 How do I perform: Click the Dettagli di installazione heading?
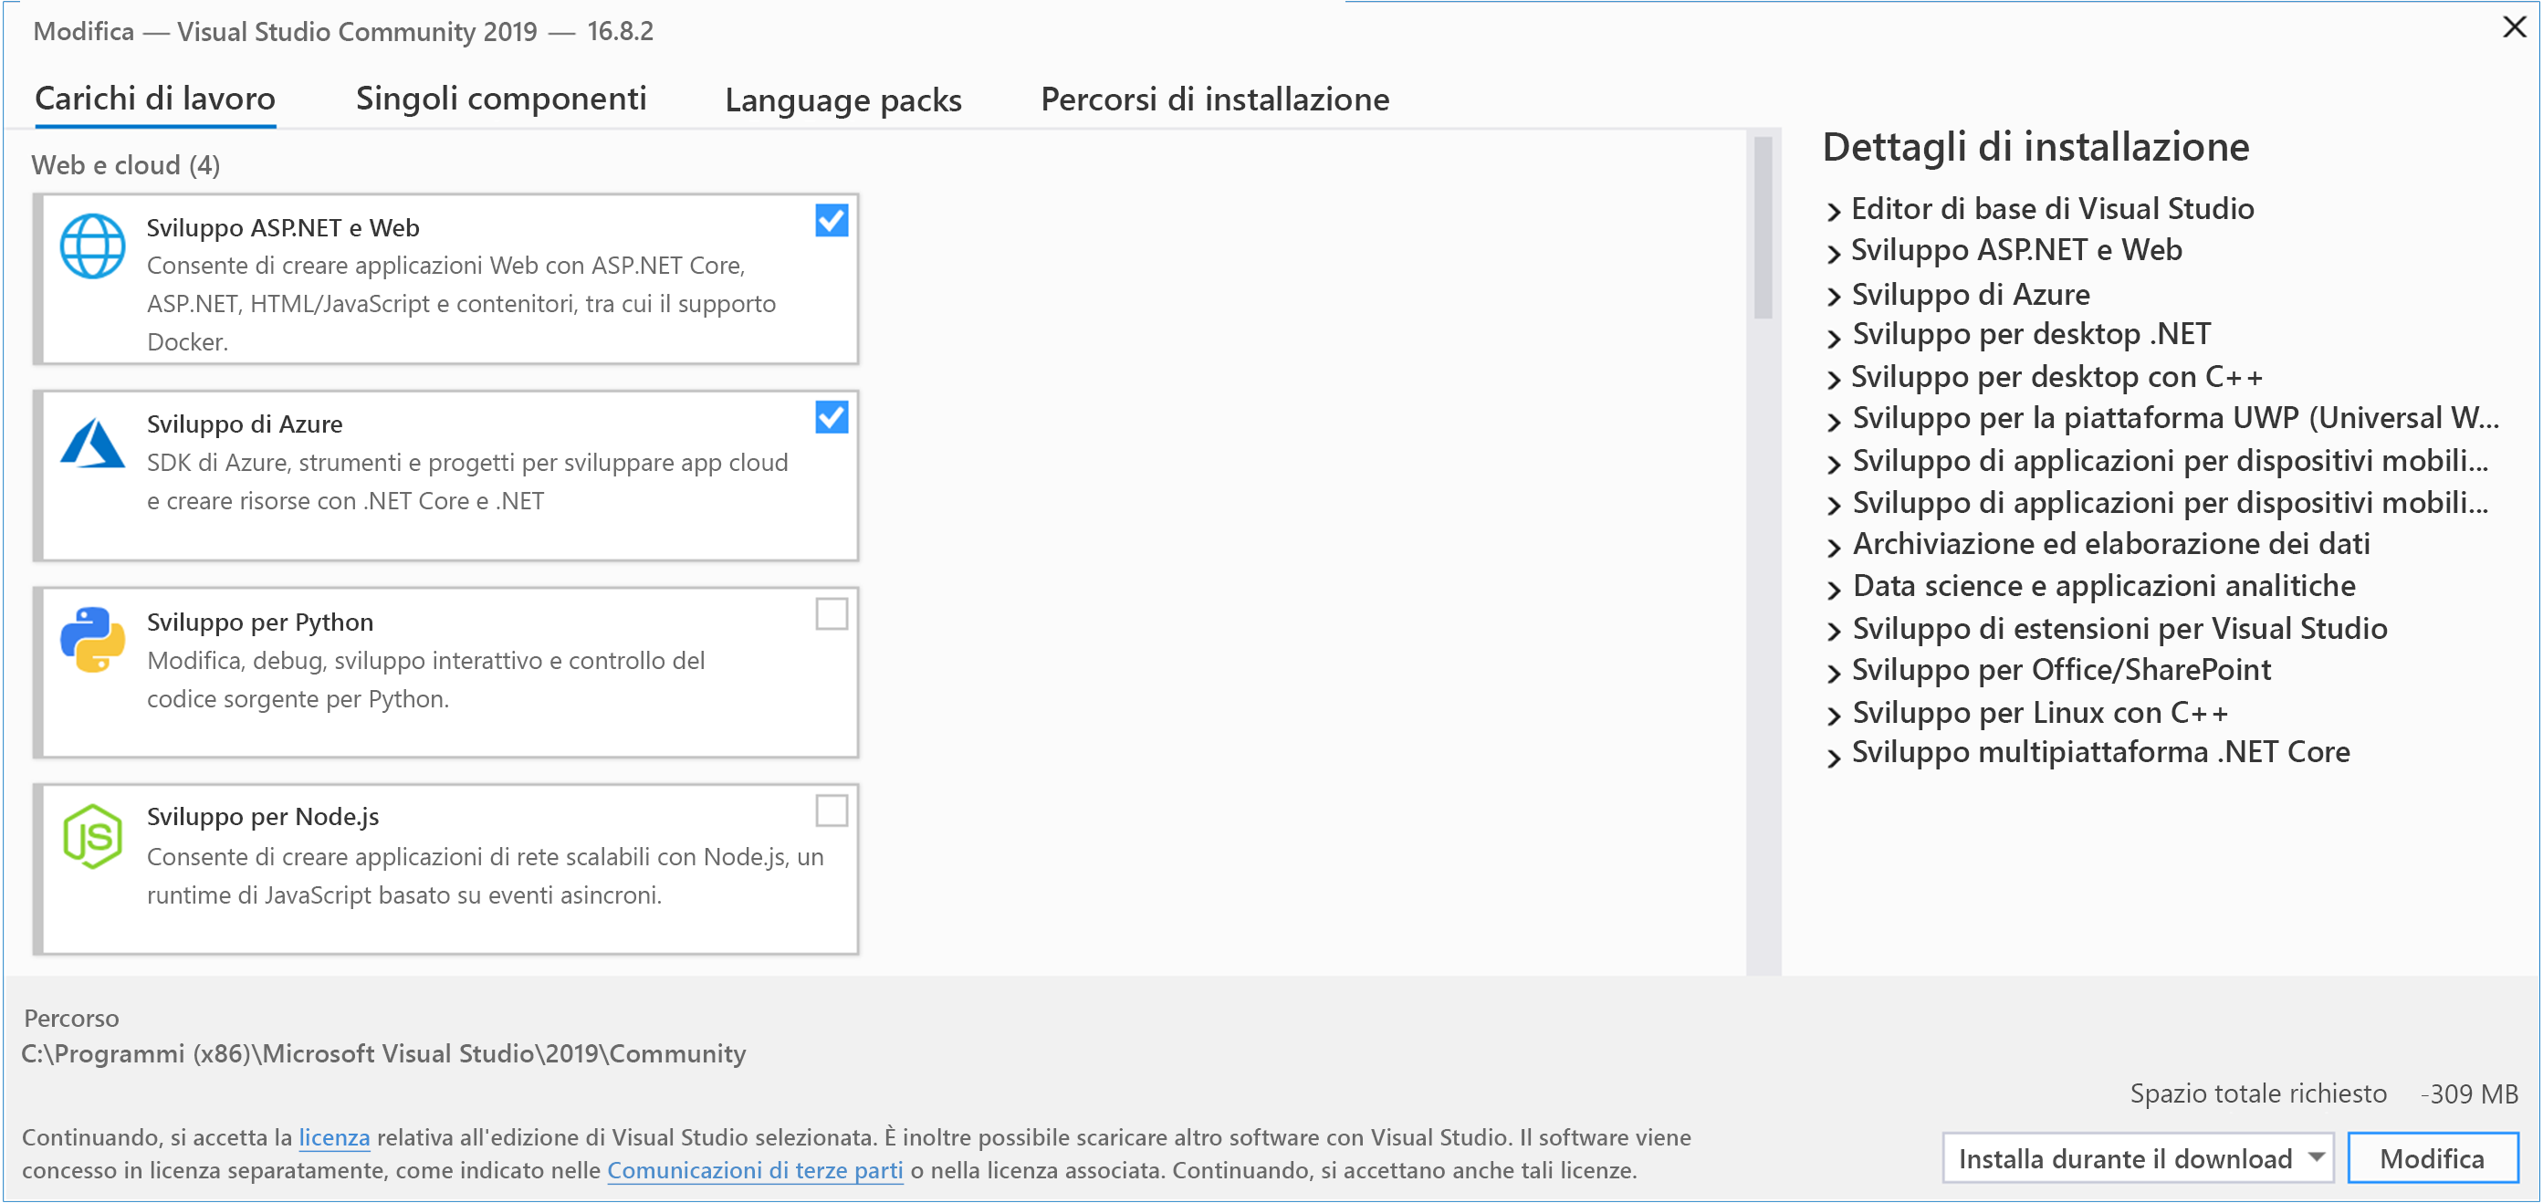click(2035, 147)
